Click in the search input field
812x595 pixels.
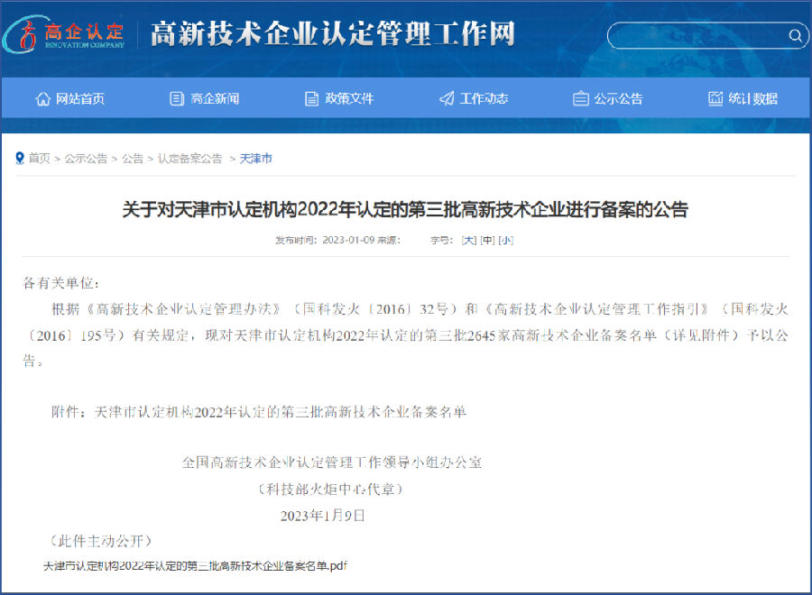[695, 36]
